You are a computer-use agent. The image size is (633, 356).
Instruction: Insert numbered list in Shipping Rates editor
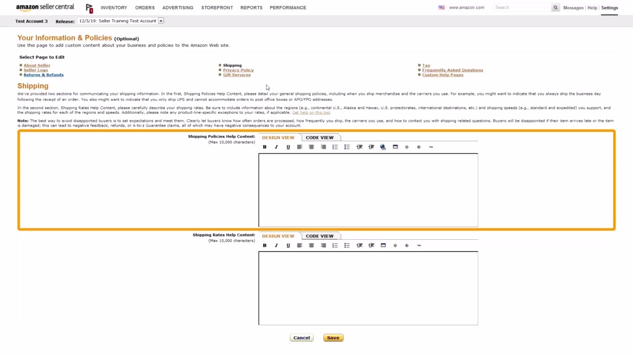(335, 245)
